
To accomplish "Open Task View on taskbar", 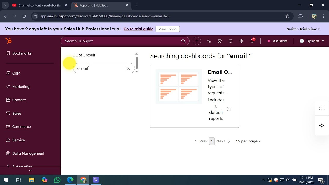I will (x=19, y=180).
